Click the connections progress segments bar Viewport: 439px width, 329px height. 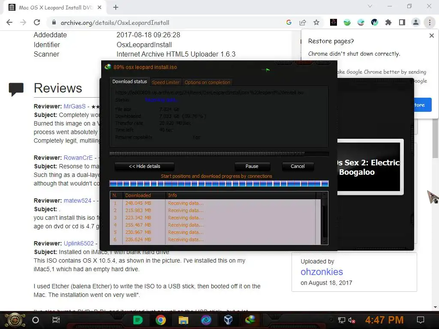click(x=219, y=183)
